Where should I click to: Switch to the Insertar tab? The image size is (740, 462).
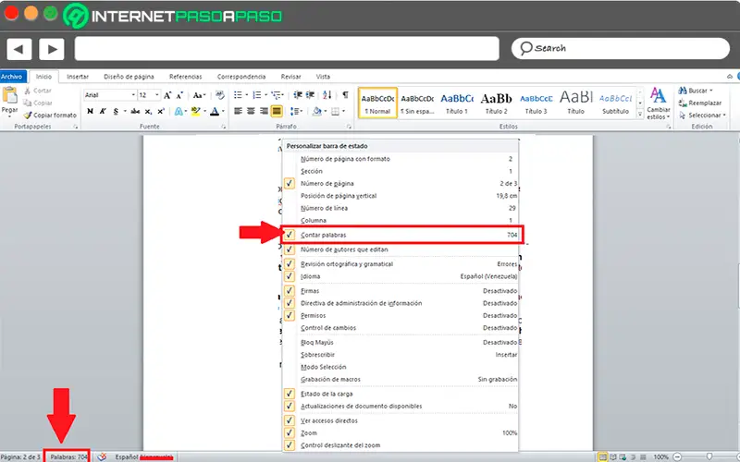tap(78, 77)
